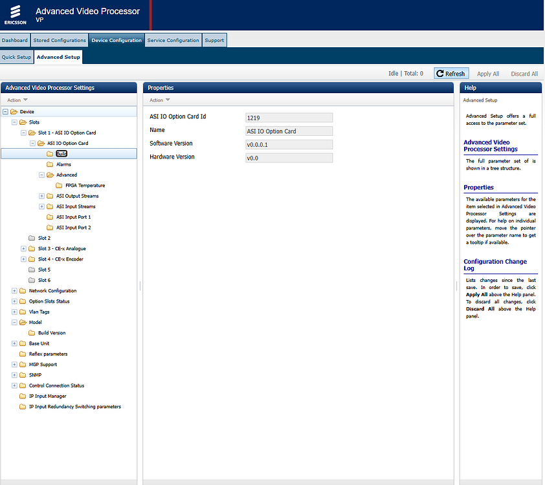This screenshot has width=545, height=485.
Task: Select the Device Configuration tab
Action: (x=117, y=40)
